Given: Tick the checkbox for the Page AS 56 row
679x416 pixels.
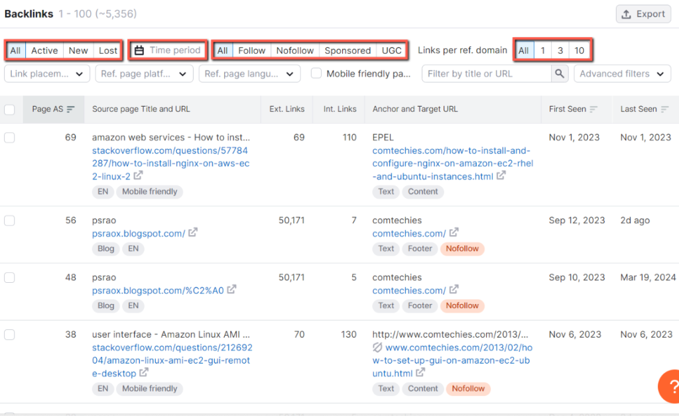Looking at the screenshot, I should coord(9,221).
